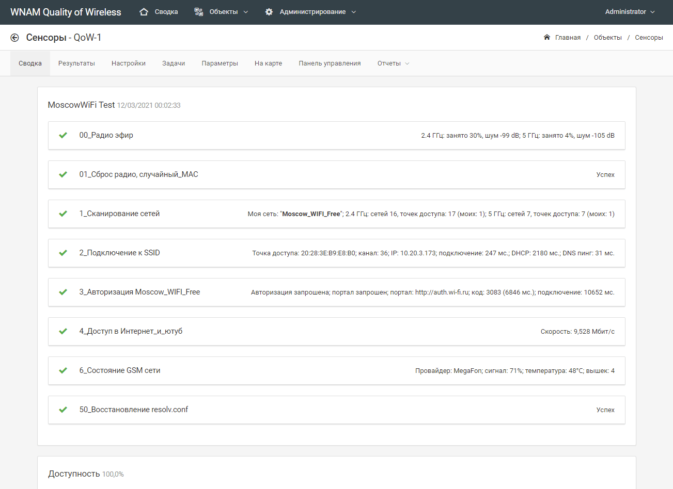Image resolution: width=673 pixels, height=489 pixels.
Task: Open the 3_Авторизация Moscow_WIFI_Free row
Action: tap(337, 292)
